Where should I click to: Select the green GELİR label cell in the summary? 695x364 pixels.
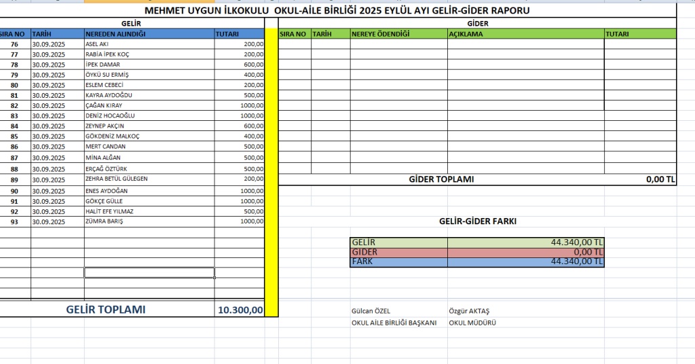pyautogui.click(x=398, y=242)
